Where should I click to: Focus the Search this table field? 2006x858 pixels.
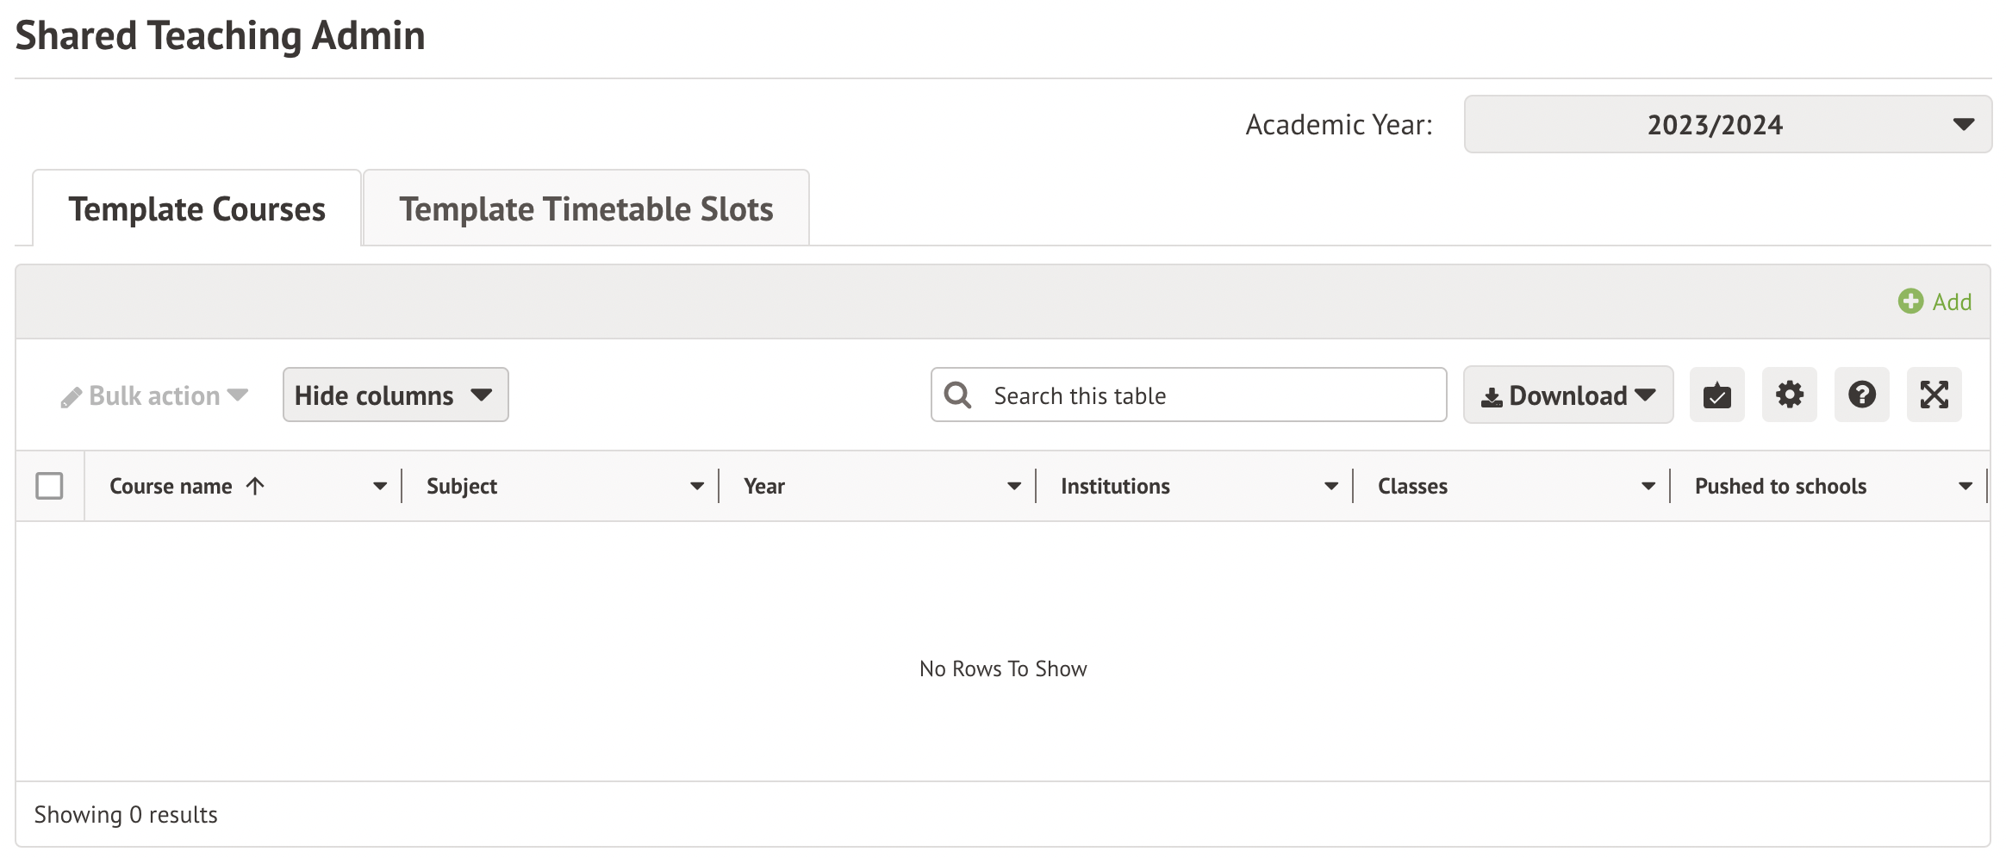(1206, 395)
